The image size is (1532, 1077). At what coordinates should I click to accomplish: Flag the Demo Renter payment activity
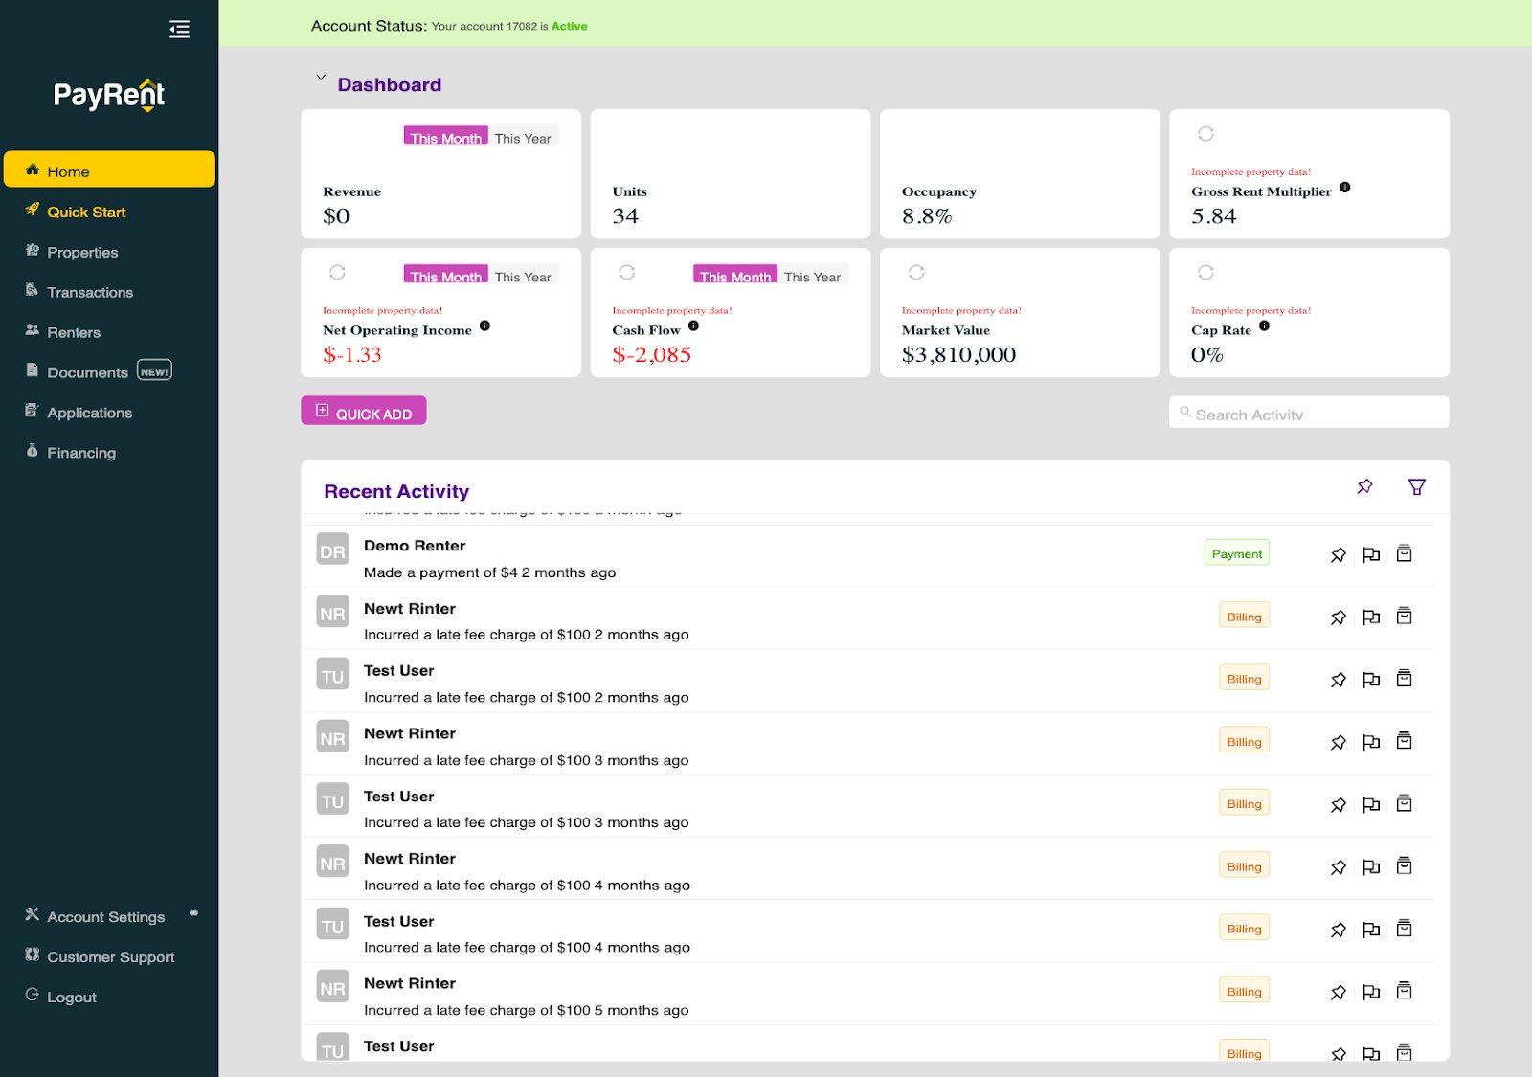1371,555
